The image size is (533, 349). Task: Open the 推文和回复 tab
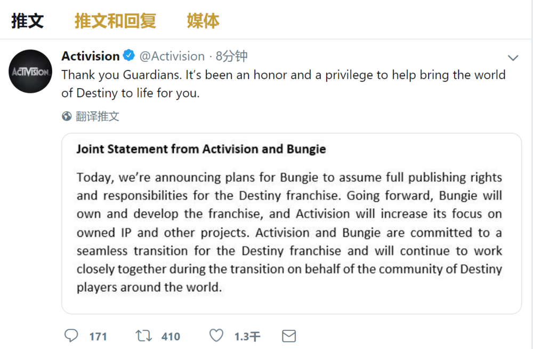point(115,21)
